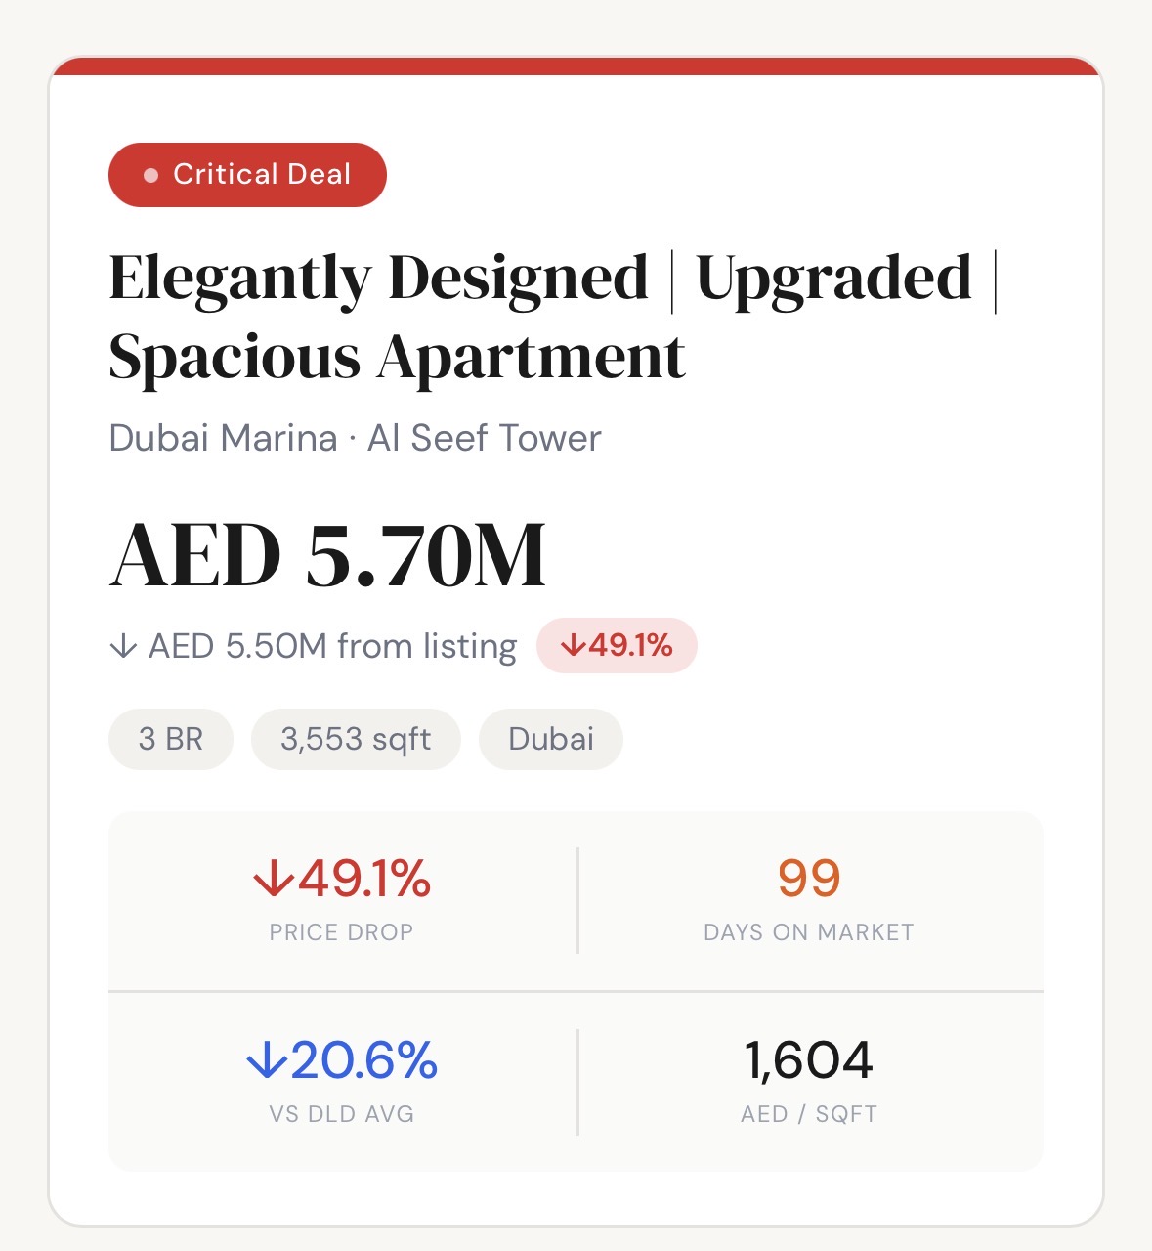Viewport: 1152px width, 1251px height.
Task: Select the 3 BR tag
Action: click(171, 739)
